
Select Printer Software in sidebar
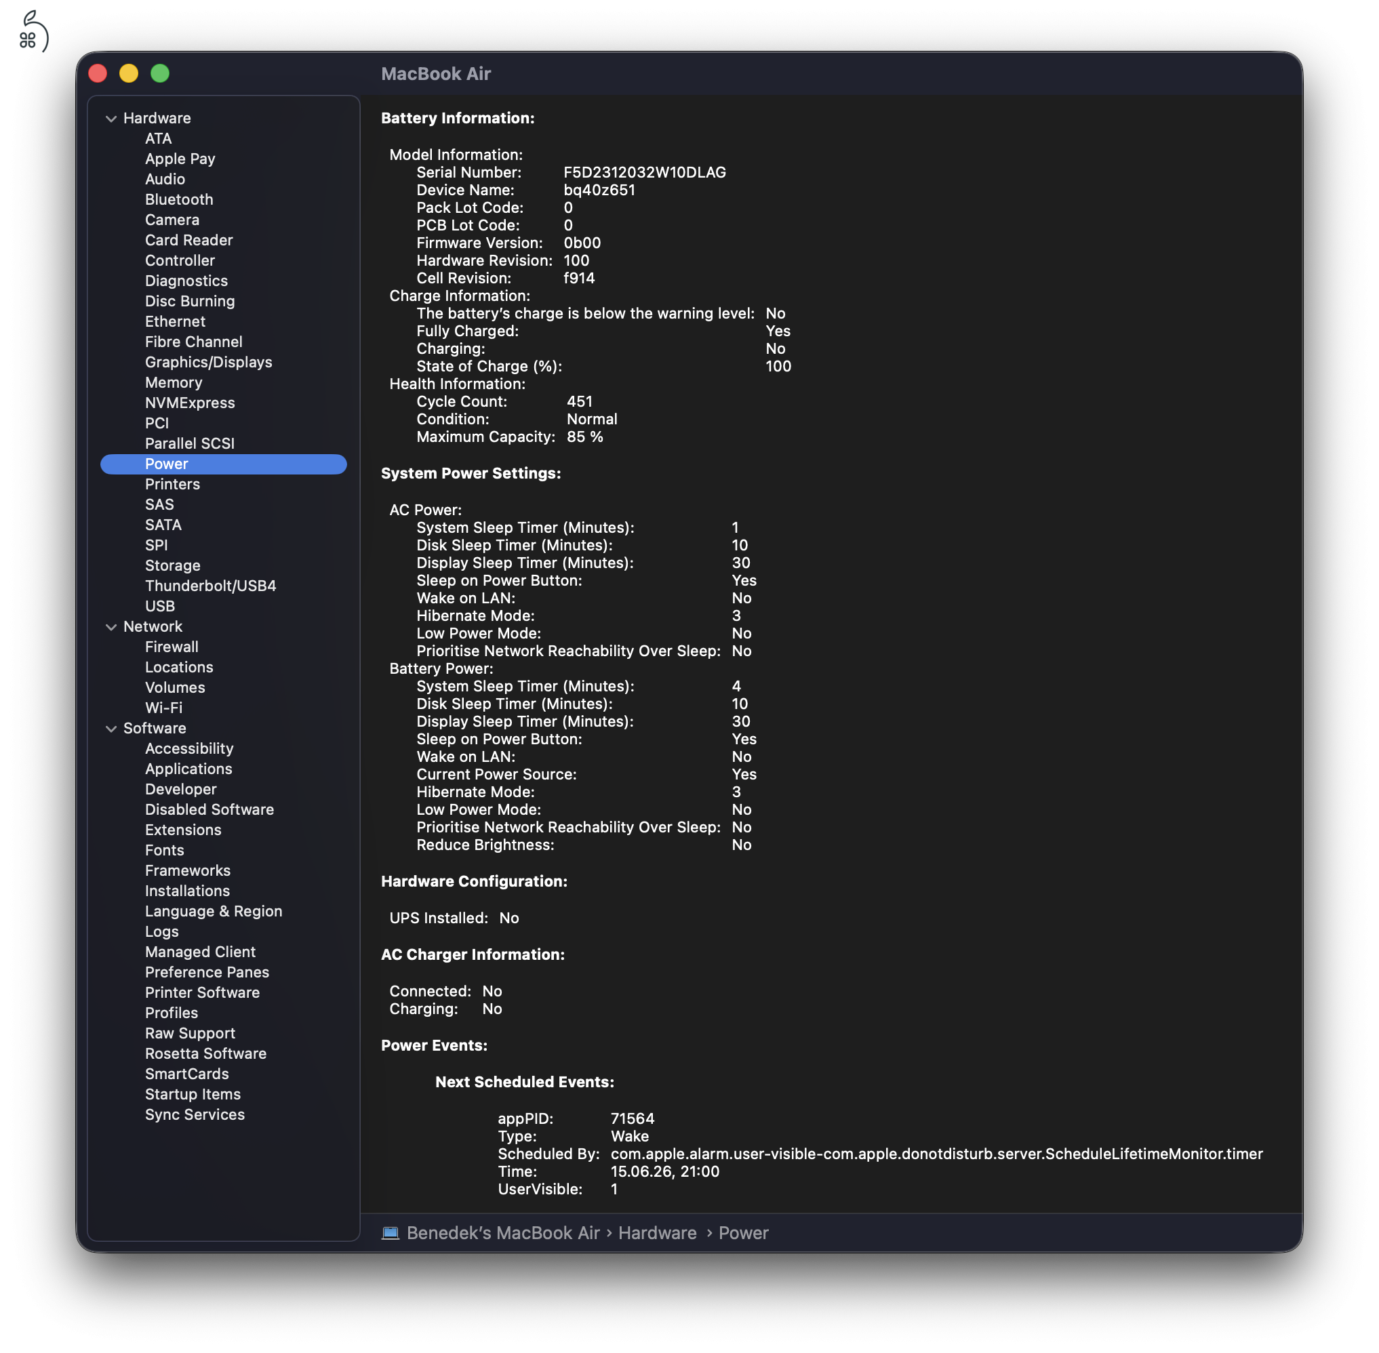(202, 994)
